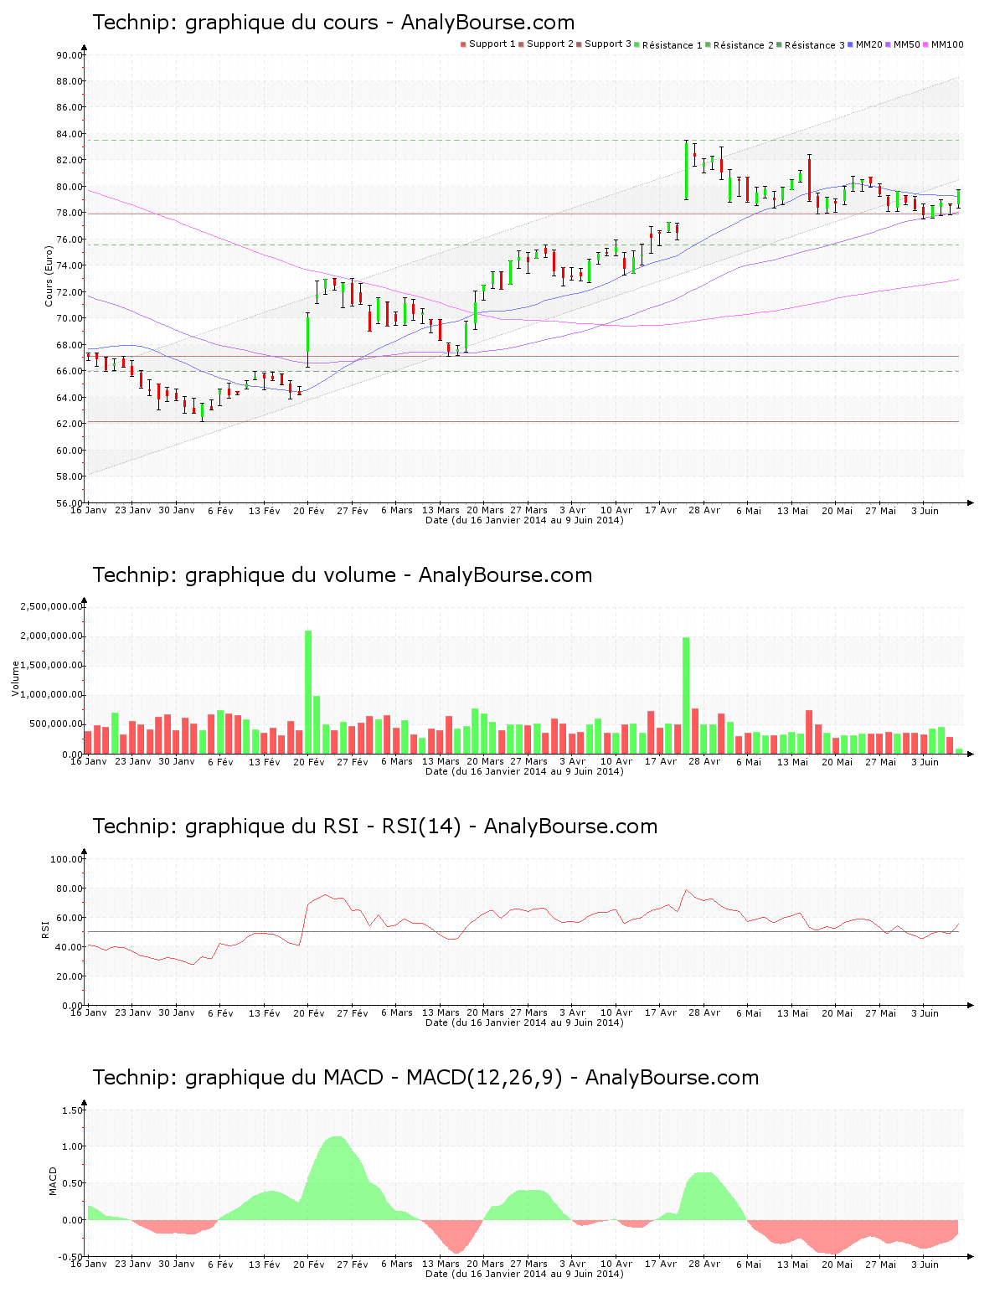
Task: Click the '62.00' price axis value
Action: (x=70, y=424)
